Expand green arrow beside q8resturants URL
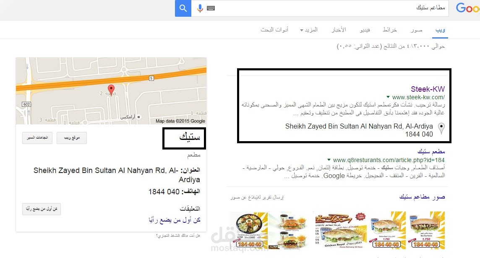The image size is (480, 258). click(x=329, y=160)
